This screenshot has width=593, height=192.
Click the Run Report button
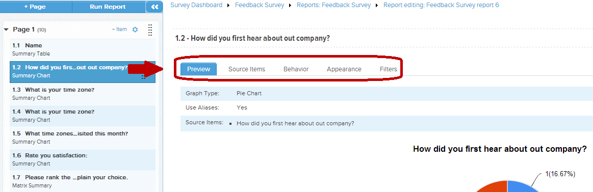click(108, 7)
